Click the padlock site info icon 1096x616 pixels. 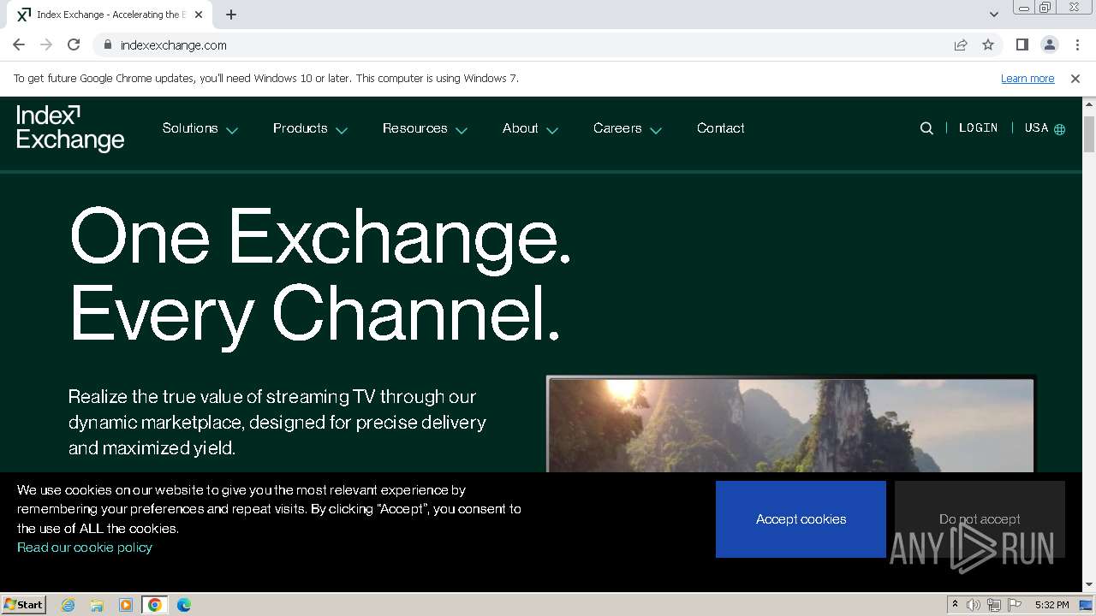[107, 44]
